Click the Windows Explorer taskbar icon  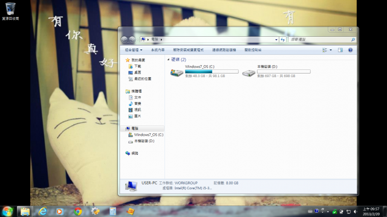pyautogui.click(x=25, y=212)
